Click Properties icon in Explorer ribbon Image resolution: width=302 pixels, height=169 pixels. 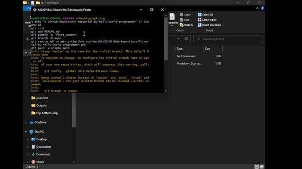click(x=172, y=17)
